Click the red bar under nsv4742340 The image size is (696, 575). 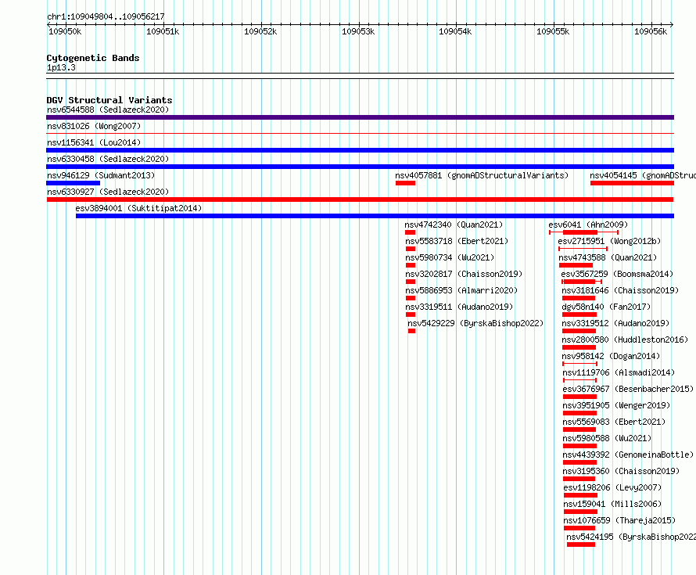(x=410, y=232)
